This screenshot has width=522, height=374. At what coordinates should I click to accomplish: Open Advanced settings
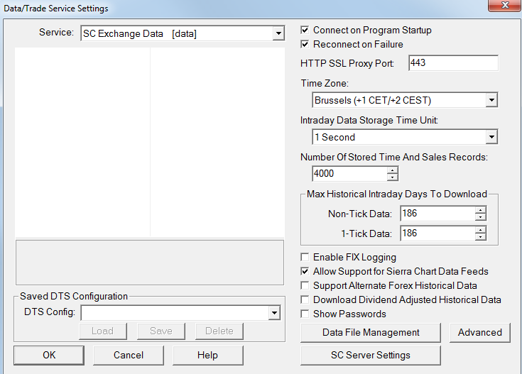479,332
